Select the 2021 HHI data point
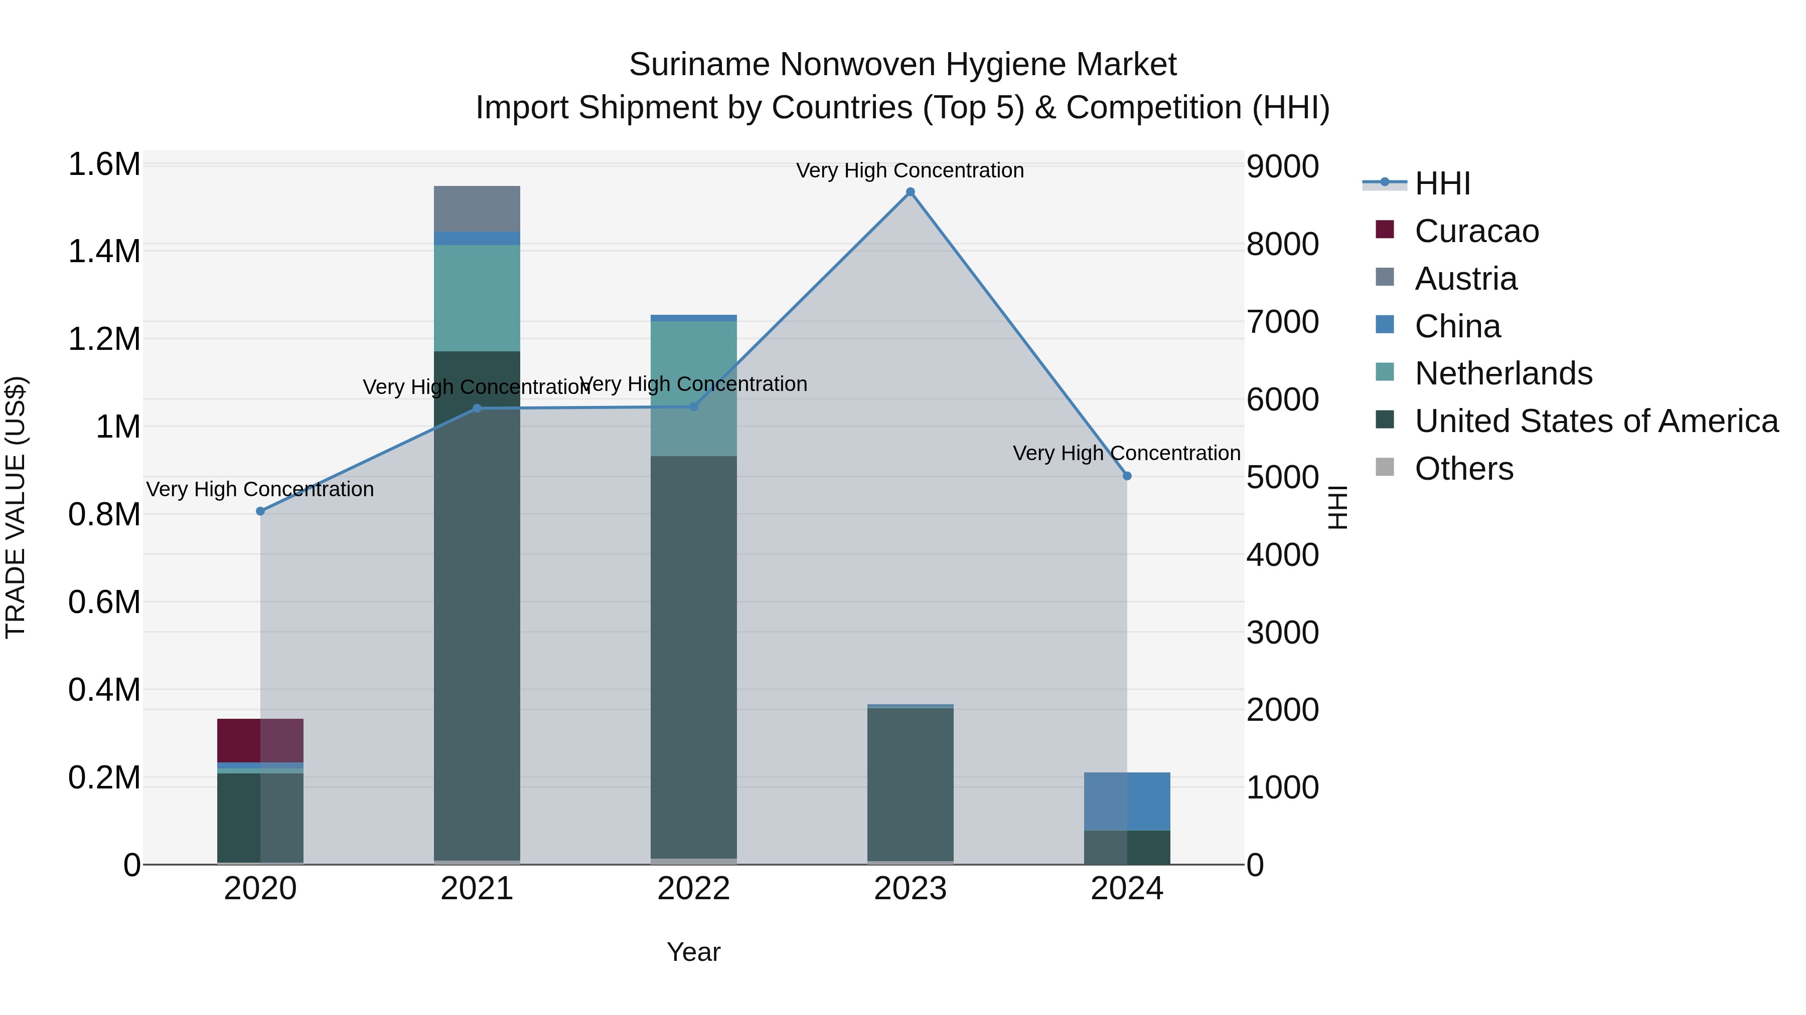The width and height of the screenshot is (1806, 1015). coord(477,409)
